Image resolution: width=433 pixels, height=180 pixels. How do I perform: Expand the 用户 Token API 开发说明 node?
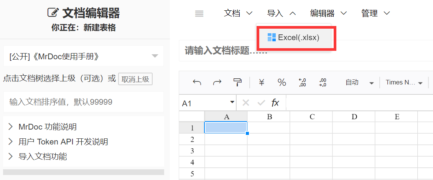click(10, 142)
